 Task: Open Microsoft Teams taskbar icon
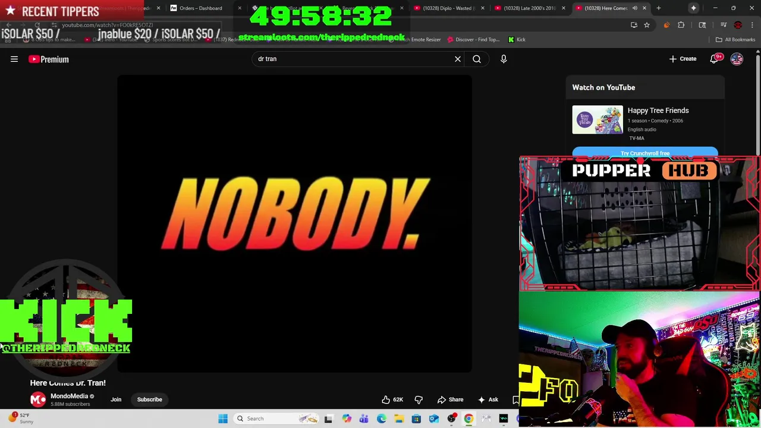coord(364,418)
